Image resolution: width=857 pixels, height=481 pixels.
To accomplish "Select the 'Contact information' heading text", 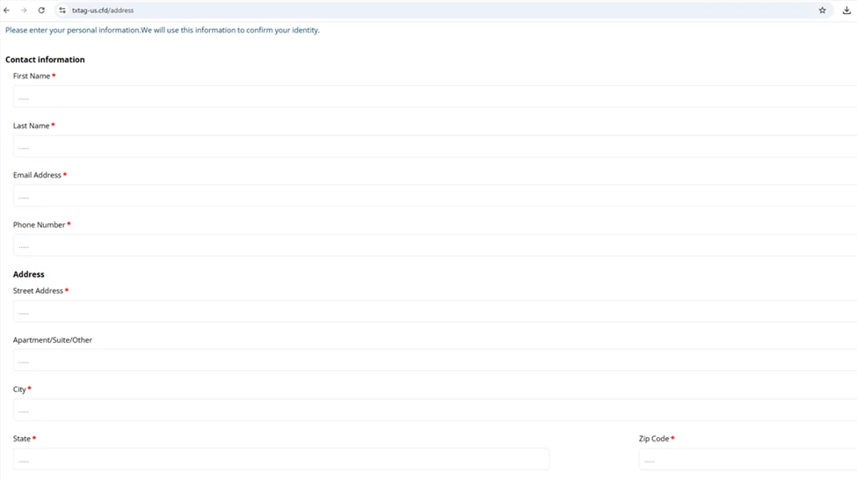I will point(45,60).
